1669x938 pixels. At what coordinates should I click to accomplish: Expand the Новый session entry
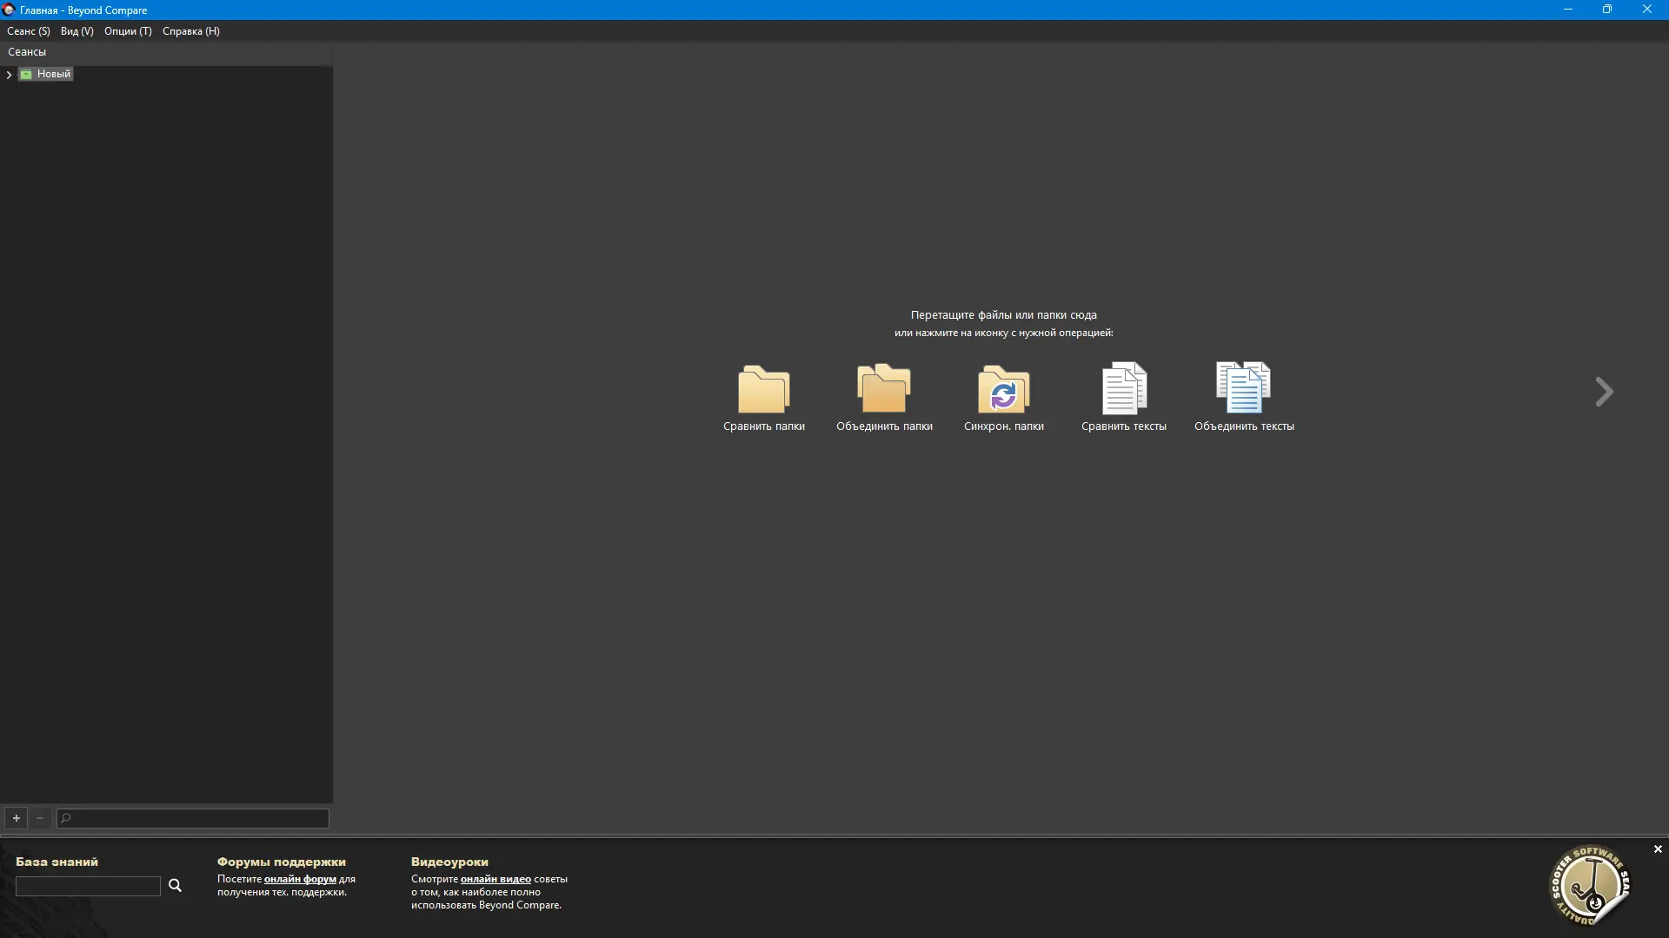pyautogui.click(x=9, y=74)
